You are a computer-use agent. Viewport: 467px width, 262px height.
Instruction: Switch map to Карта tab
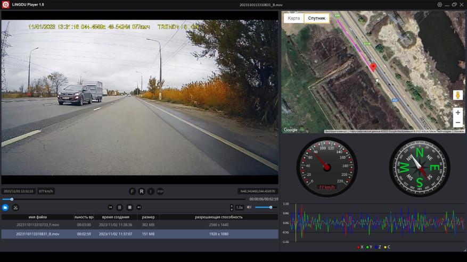pos(293,18)
